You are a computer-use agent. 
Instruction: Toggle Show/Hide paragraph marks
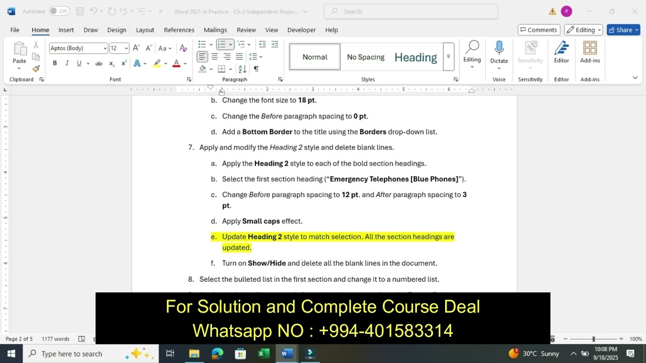click(x=256, y=69)
